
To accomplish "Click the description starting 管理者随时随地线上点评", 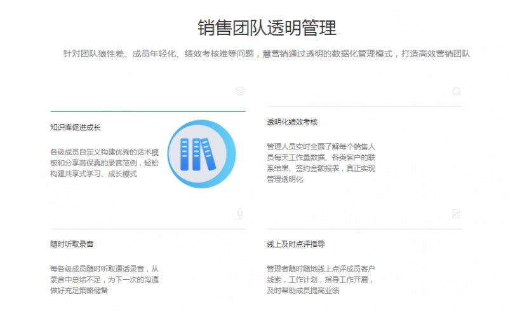I will 321,280.
